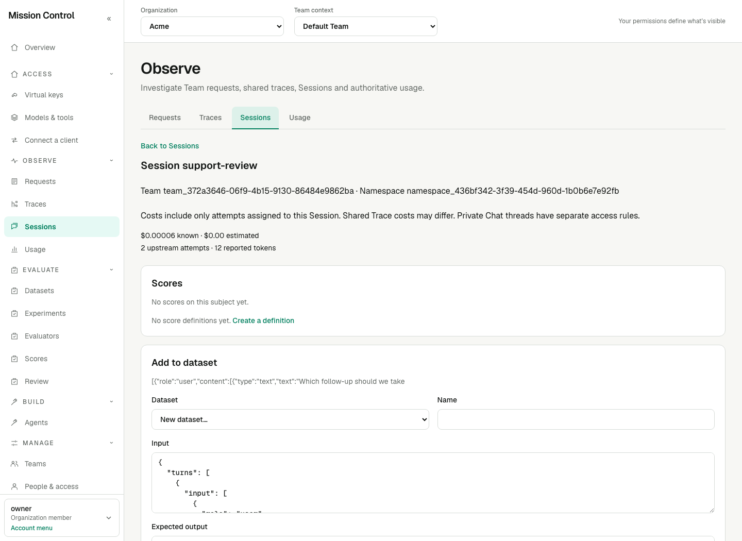
Task: Click into the Input JSON textarea
Action: coord(433,483)
